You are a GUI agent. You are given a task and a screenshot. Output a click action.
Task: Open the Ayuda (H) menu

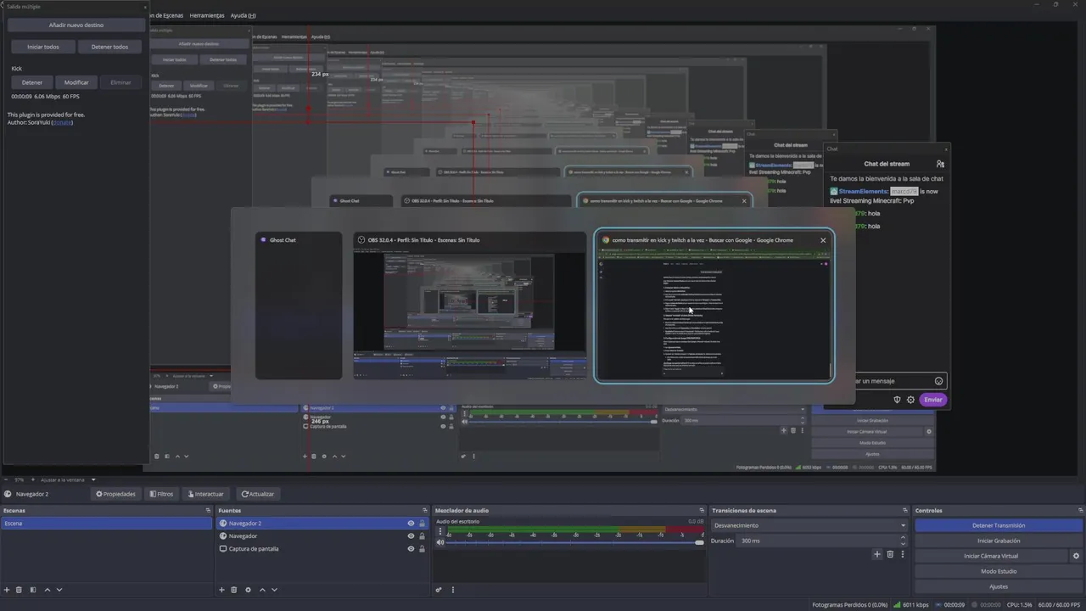(x=243, y=15)
